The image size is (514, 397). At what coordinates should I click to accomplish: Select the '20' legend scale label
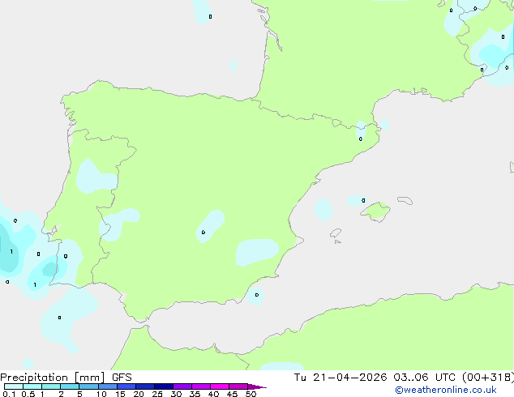pos(139,394)
